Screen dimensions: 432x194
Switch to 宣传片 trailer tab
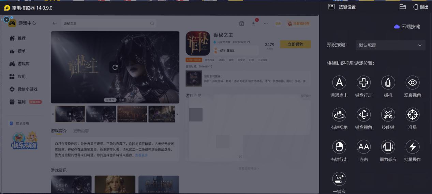pyautogui.click(x=110, y=100)
